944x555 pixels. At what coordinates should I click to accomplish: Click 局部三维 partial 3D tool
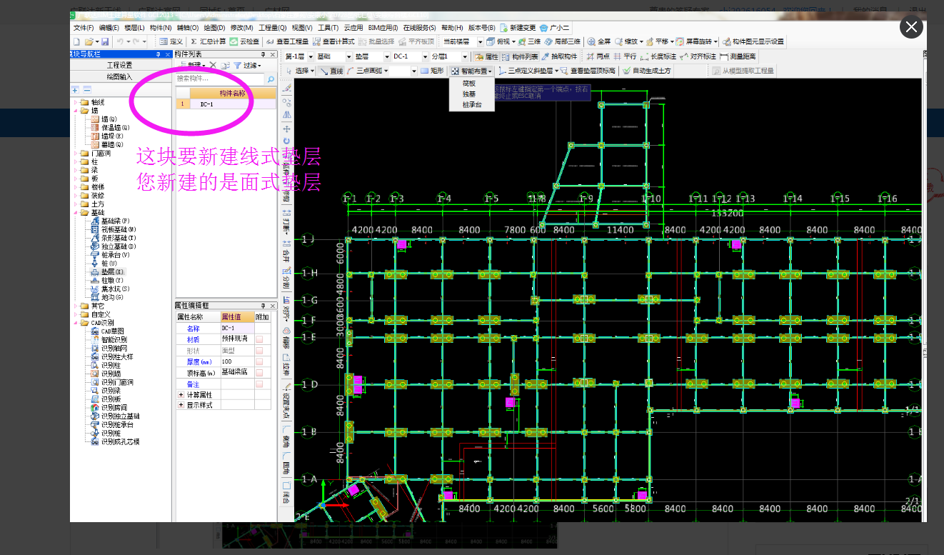click(x=563, y=41)
